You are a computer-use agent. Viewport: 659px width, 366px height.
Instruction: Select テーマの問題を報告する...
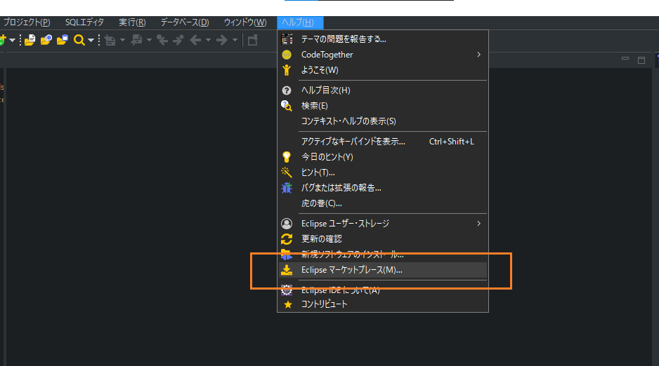[382, 39]
